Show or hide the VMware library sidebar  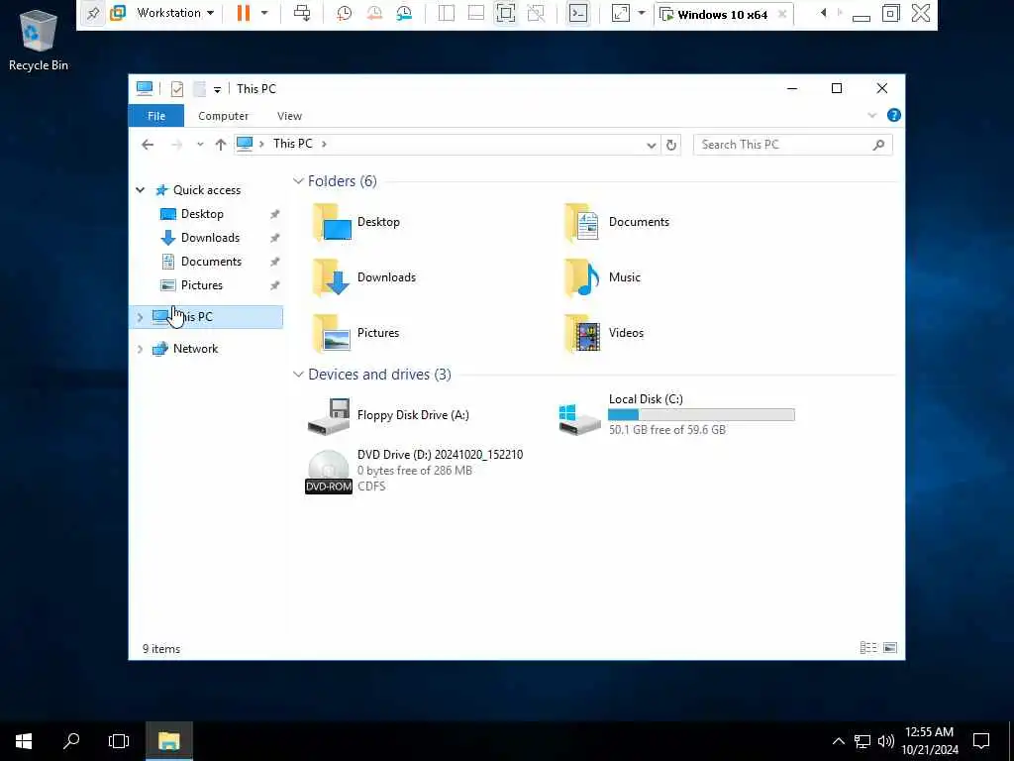(447, 13)
